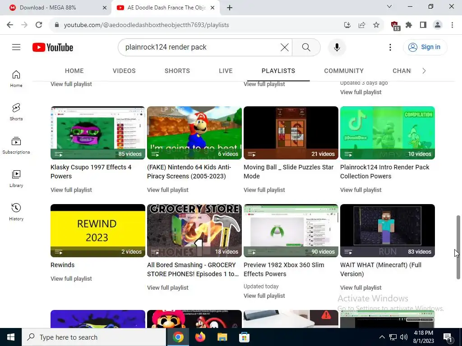Open the COMMUNITY channel tab
Viewport: 462px width, 346px height.
tap(343, 71)
